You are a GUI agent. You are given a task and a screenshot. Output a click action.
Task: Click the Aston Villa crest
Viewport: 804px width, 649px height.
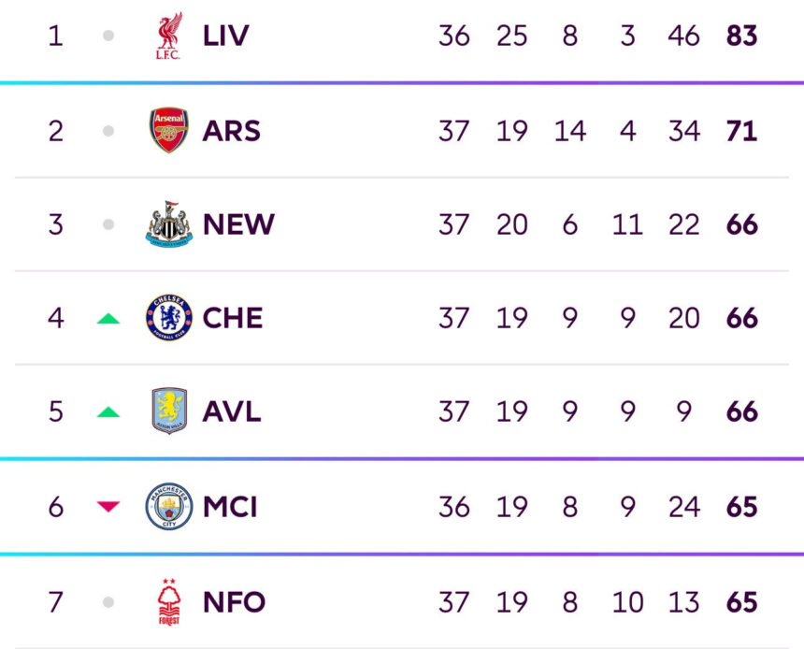point(168,411)
